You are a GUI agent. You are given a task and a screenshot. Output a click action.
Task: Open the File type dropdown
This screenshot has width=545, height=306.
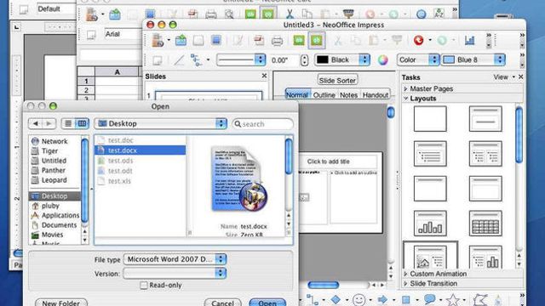point(175,259)
